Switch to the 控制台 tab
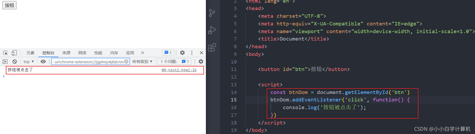475x134 pixels. pos(48,53)
